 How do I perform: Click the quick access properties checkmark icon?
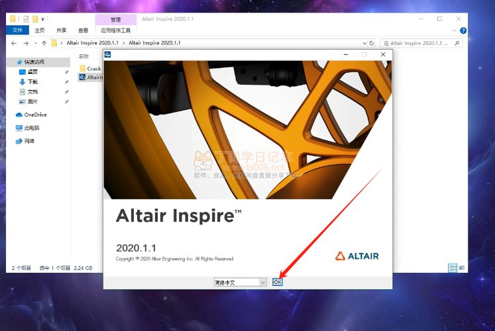(x=26, y=19)
